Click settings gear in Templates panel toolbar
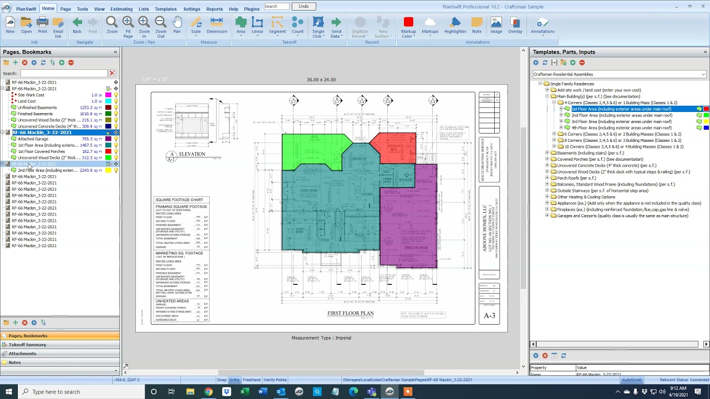710x399 pixels. click(x=536, y=63)
